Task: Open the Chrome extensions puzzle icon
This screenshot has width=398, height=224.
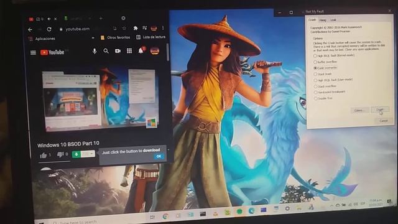Action: click(136, 28)
